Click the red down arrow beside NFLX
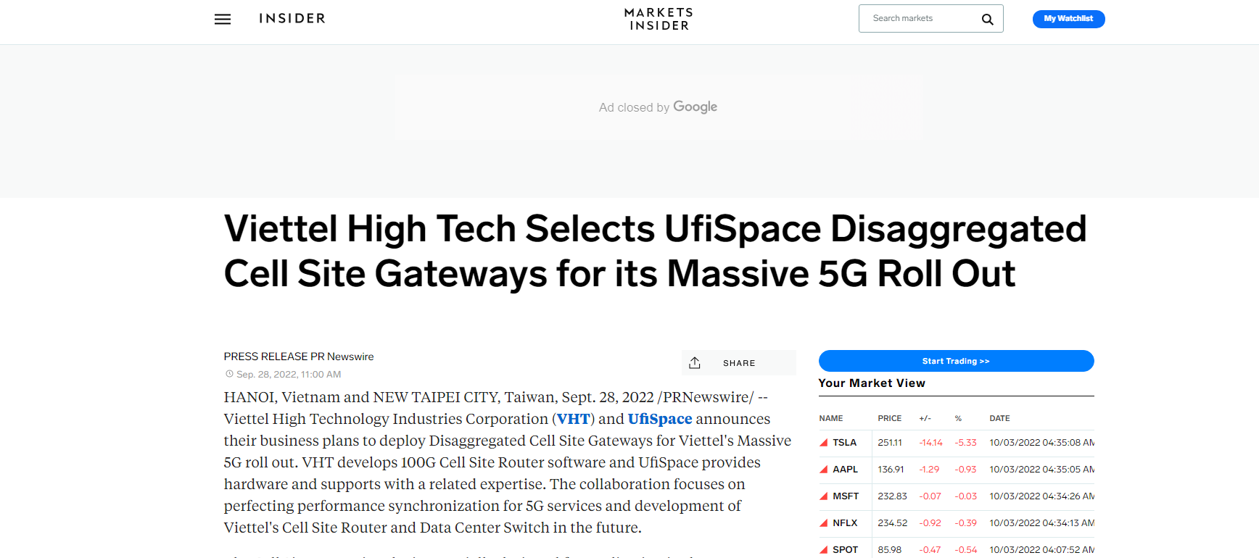 point(824,523)
